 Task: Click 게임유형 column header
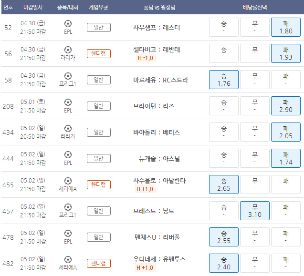(98, 7)
